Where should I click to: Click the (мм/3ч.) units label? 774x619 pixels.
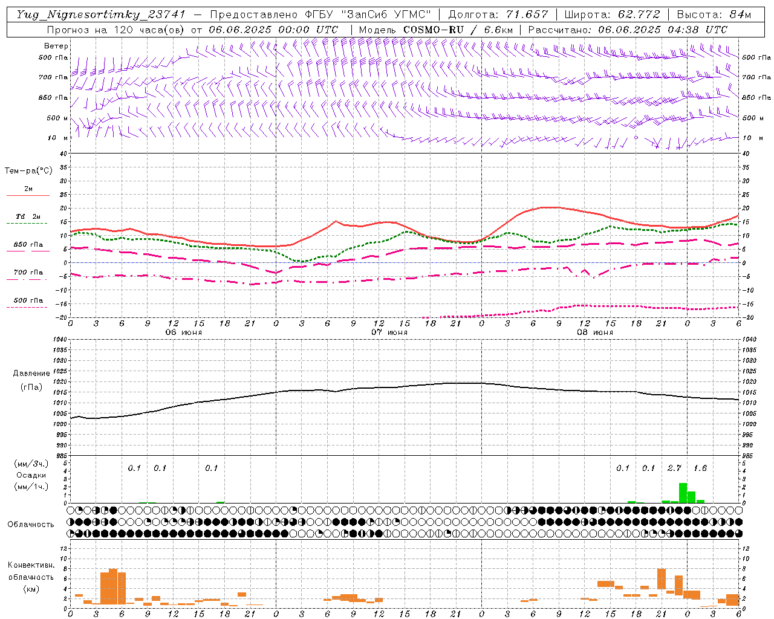31,464
